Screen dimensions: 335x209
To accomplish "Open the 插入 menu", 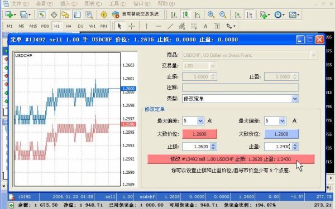I will 69,4.
